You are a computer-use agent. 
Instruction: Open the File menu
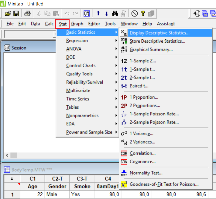coord(10,24)
